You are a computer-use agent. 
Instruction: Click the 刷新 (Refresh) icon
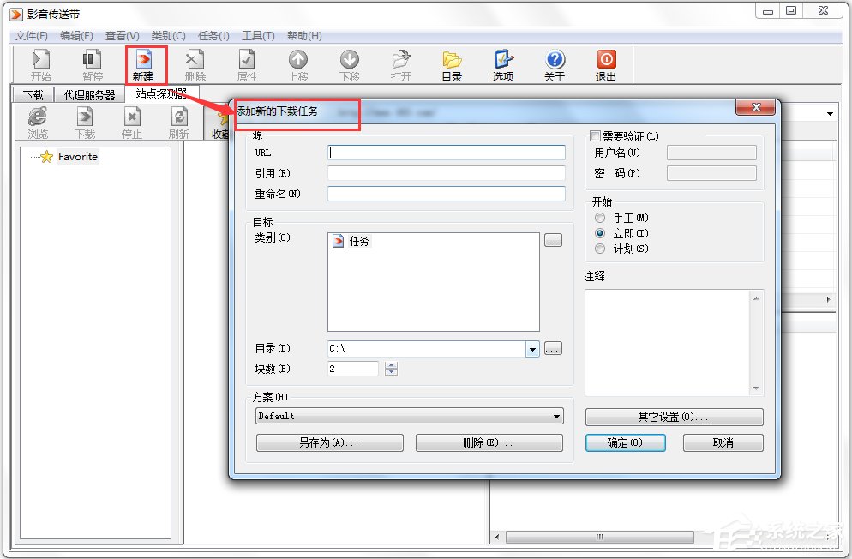point(179,123)
